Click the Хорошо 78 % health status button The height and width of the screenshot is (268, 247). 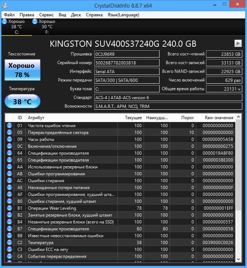pyautogui.click(x=22, y=70)
